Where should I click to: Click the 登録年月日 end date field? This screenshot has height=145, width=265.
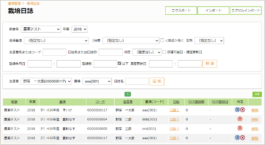[x=68, y=64]
